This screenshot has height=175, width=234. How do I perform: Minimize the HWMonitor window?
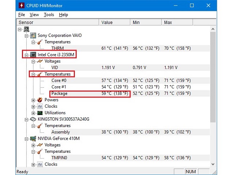tap(175, 5)
